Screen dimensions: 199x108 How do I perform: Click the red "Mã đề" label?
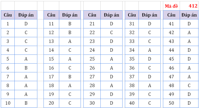[171, 6]
